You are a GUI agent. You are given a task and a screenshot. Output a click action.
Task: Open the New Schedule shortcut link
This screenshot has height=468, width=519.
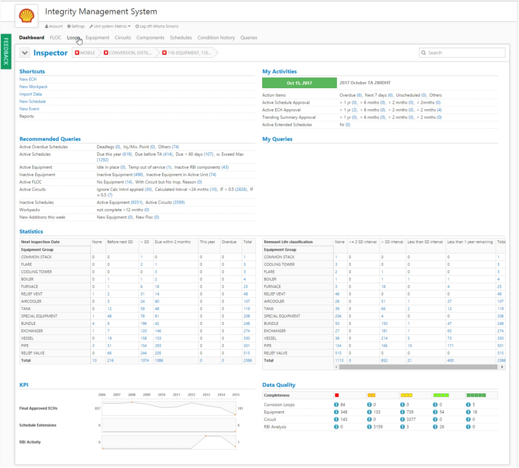(32, 102)
